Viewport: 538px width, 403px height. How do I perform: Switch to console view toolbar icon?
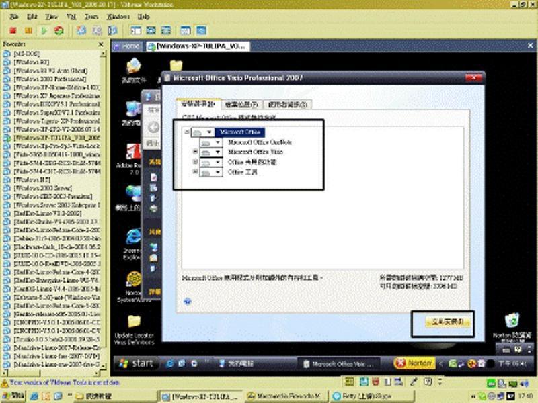click(201, 30)
